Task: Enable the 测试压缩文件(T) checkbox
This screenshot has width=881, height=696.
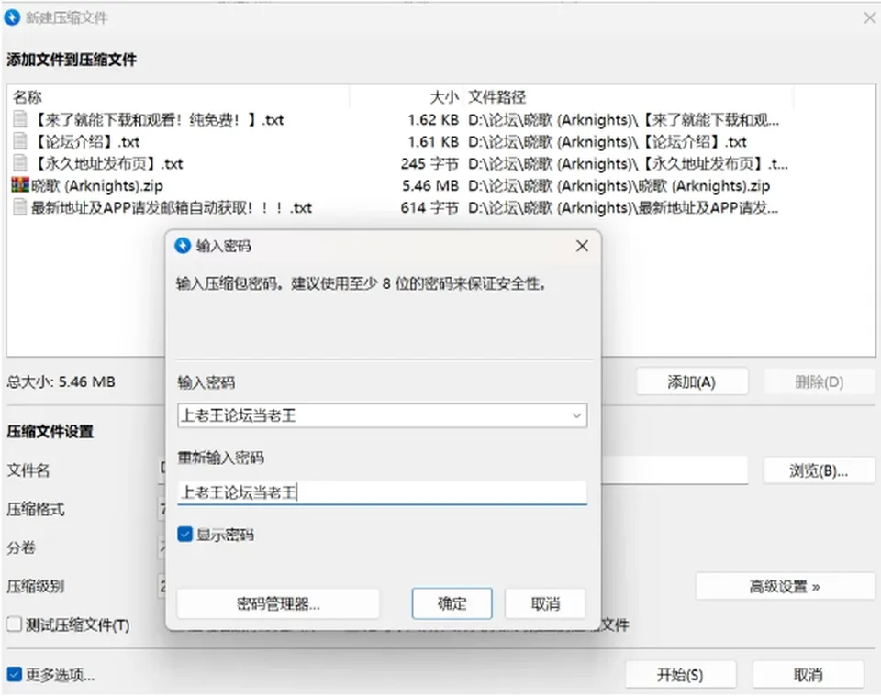Action: (x=15, y=624)
